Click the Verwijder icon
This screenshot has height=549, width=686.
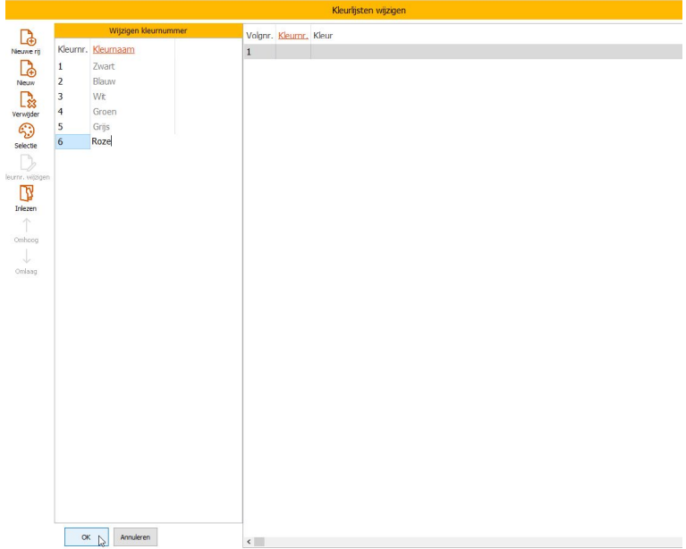tap(26, 100)
